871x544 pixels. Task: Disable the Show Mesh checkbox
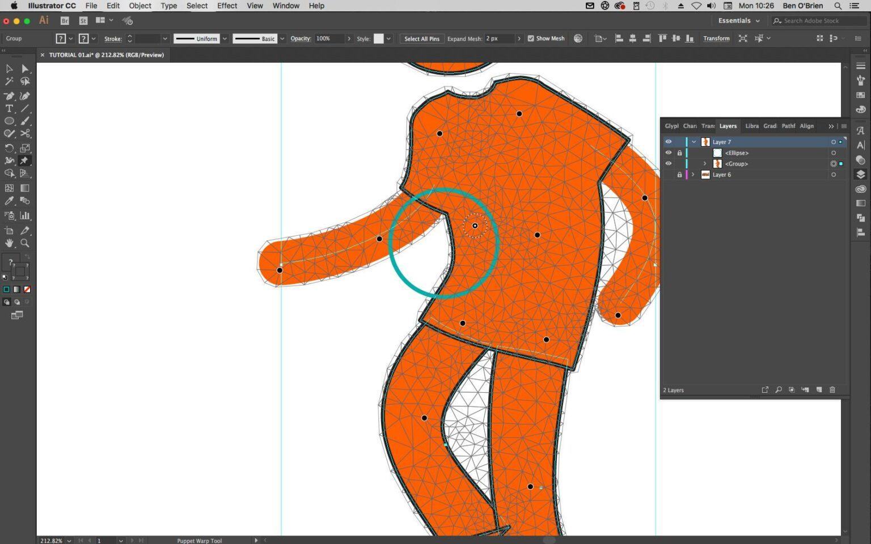tap(531, 39)
